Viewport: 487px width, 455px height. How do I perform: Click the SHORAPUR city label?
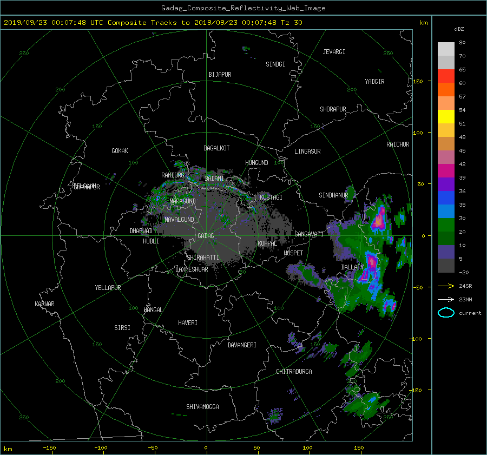(333, 109)
